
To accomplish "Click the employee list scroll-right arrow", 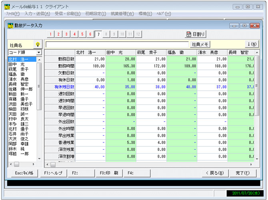I will 34,164.
